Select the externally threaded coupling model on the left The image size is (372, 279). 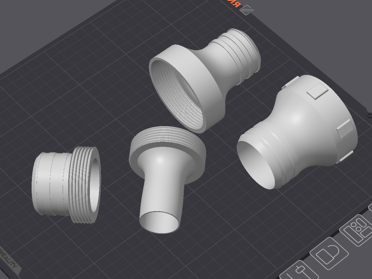66,185
